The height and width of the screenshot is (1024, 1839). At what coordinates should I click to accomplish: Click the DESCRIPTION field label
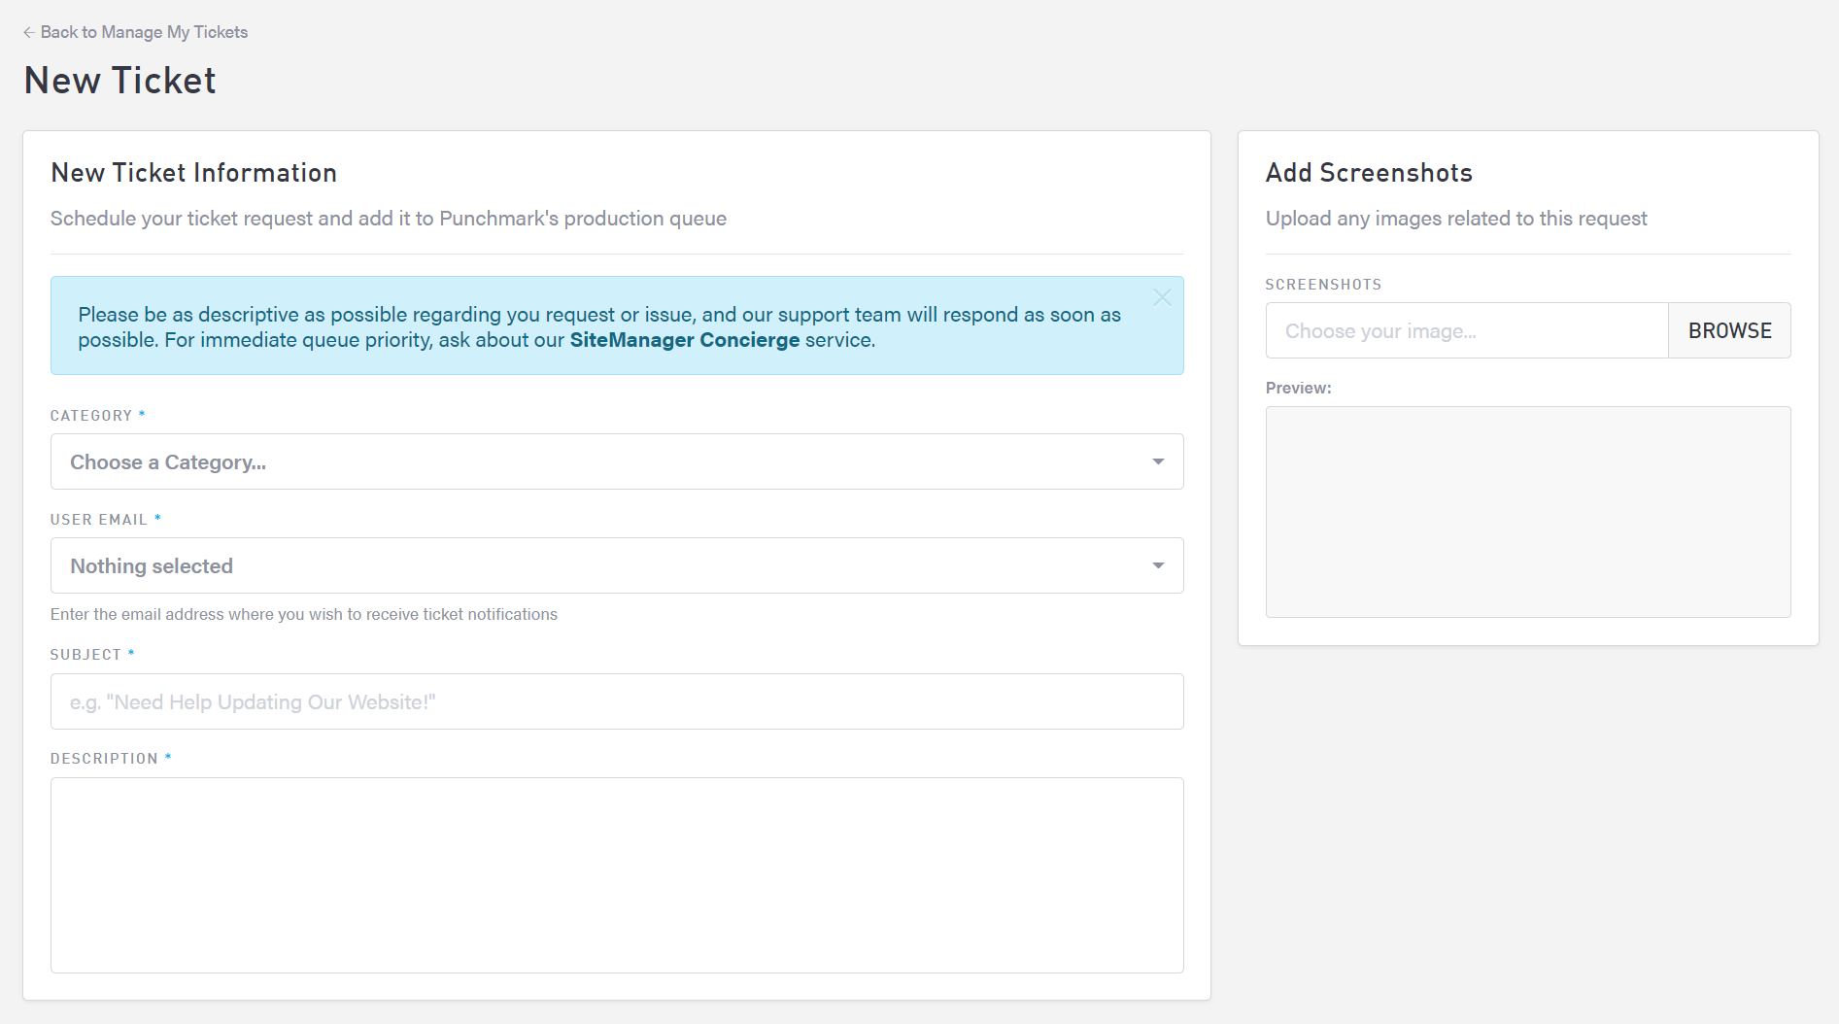(x=104, y=759)
